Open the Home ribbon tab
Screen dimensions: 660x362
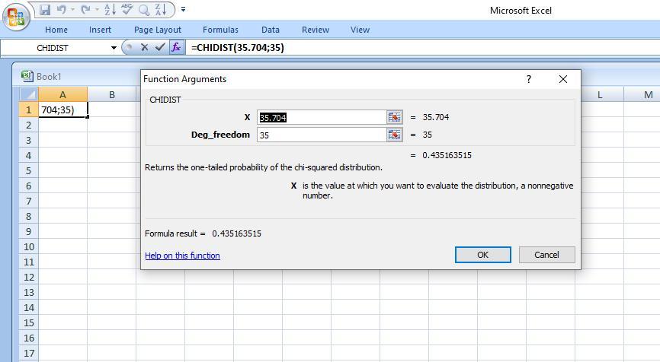[56, 30]
